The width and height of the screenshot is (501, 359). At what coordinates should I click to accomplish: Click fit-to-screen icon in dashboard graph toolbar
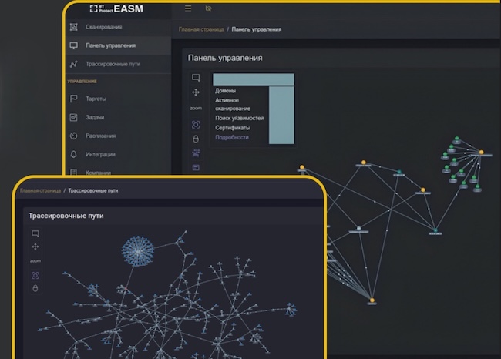[x=196, y=125]
